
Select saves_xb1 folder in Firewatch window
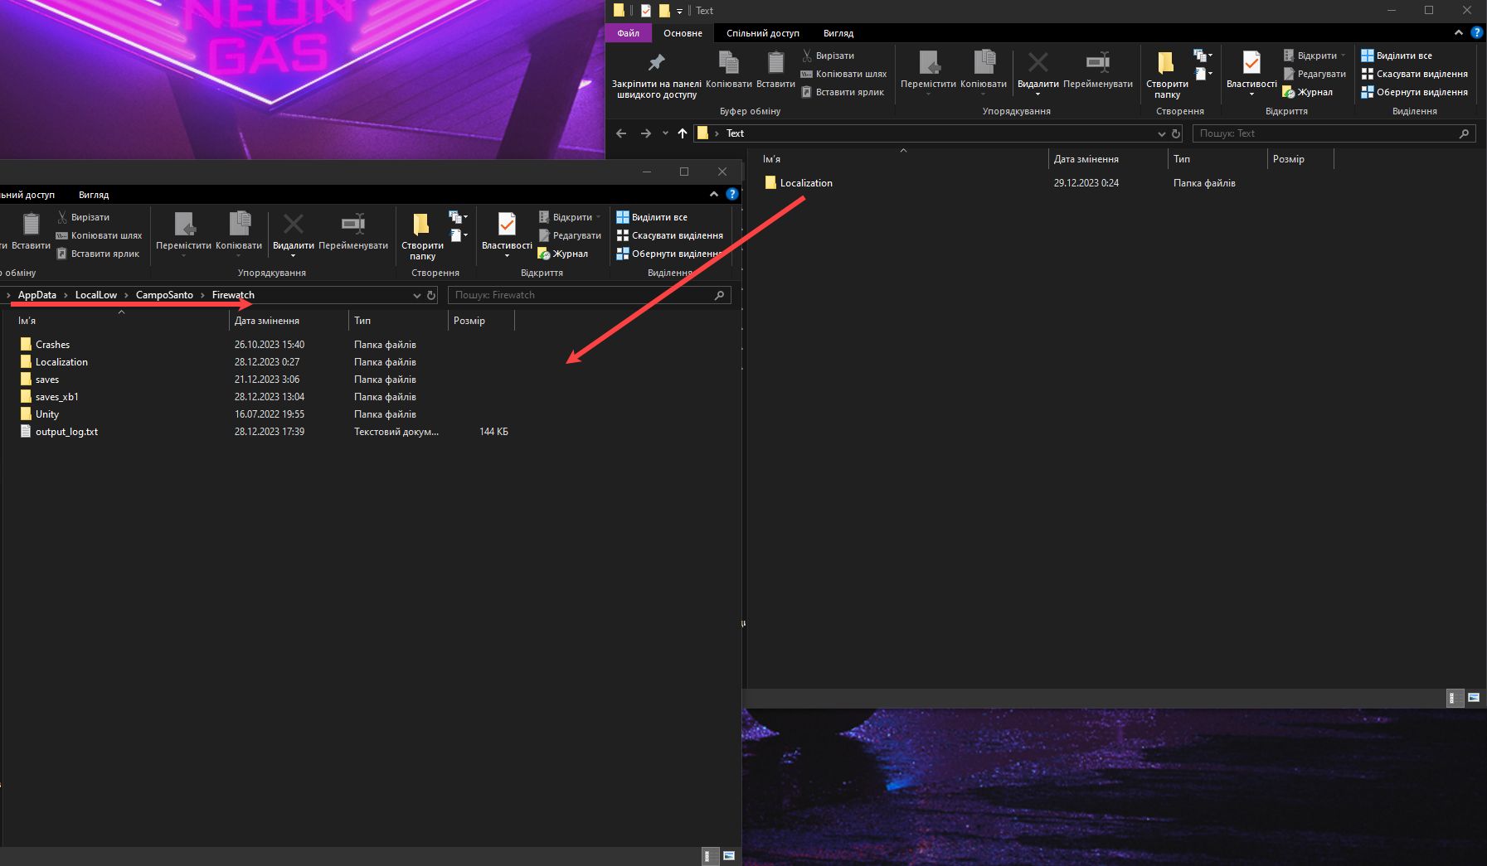pos(50,397)
